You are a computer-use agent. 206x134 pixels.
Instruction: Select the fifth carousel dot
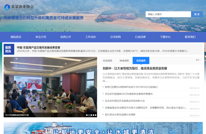pyautogui.click(x=96, y=115)
